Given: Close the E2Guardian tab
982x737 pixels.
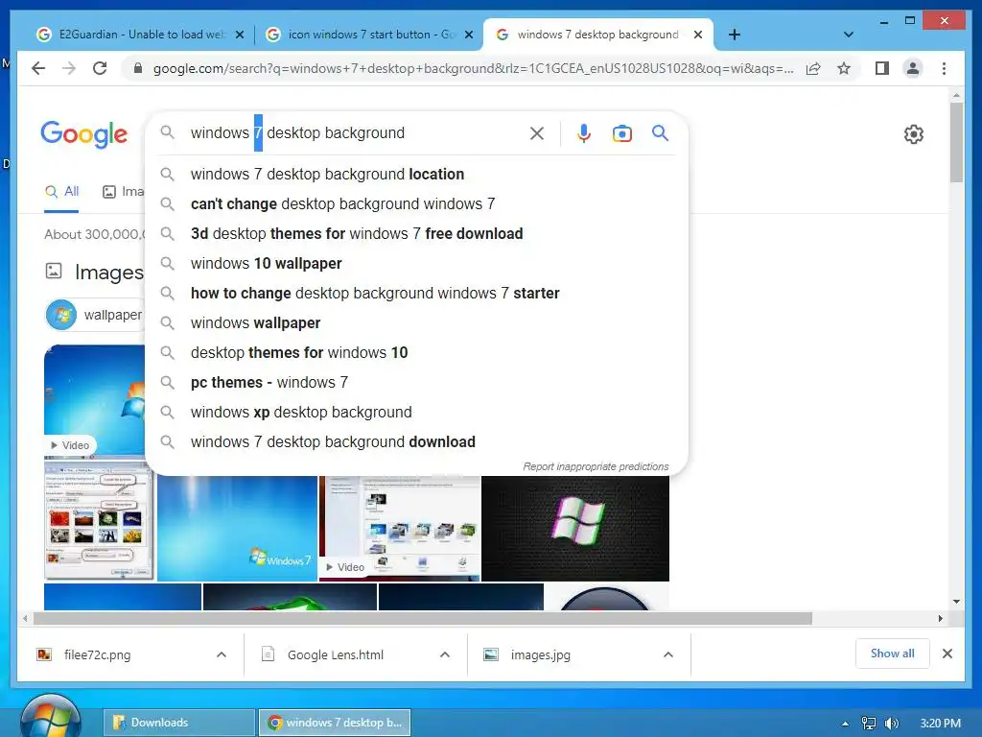Looking at the screenshot, I should [x=239, y=35].
